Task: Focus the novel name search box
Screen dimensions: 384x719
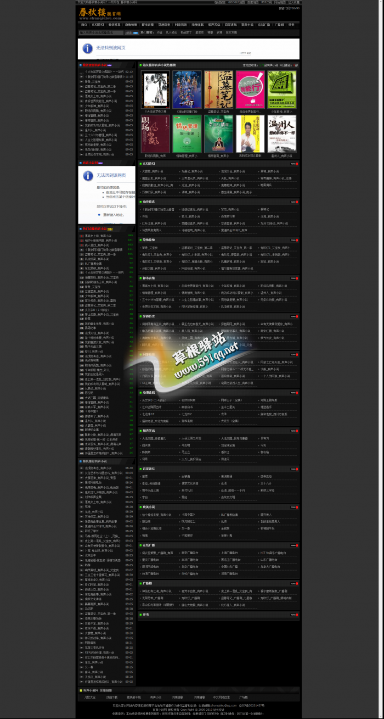Action: tap(101, 33)
